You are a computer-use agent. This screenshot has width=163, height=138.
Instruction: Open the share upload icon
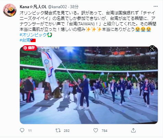click(133, 130)
